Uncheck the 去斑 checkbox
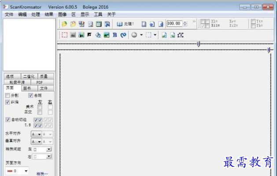 point(30,96)
